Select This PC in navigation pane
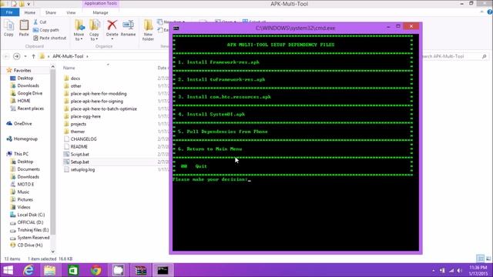The height and width of the screenshot is (277, 493). (21, 154)
